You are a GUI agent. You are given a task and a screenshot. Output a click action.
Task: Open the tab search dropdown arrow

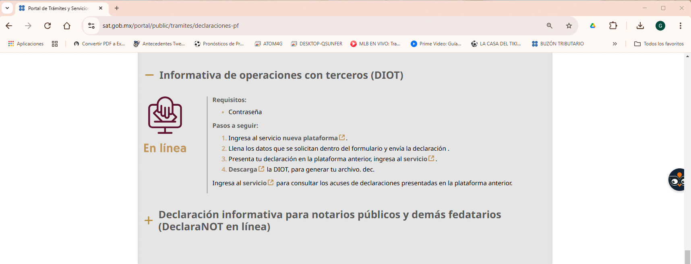7,8
